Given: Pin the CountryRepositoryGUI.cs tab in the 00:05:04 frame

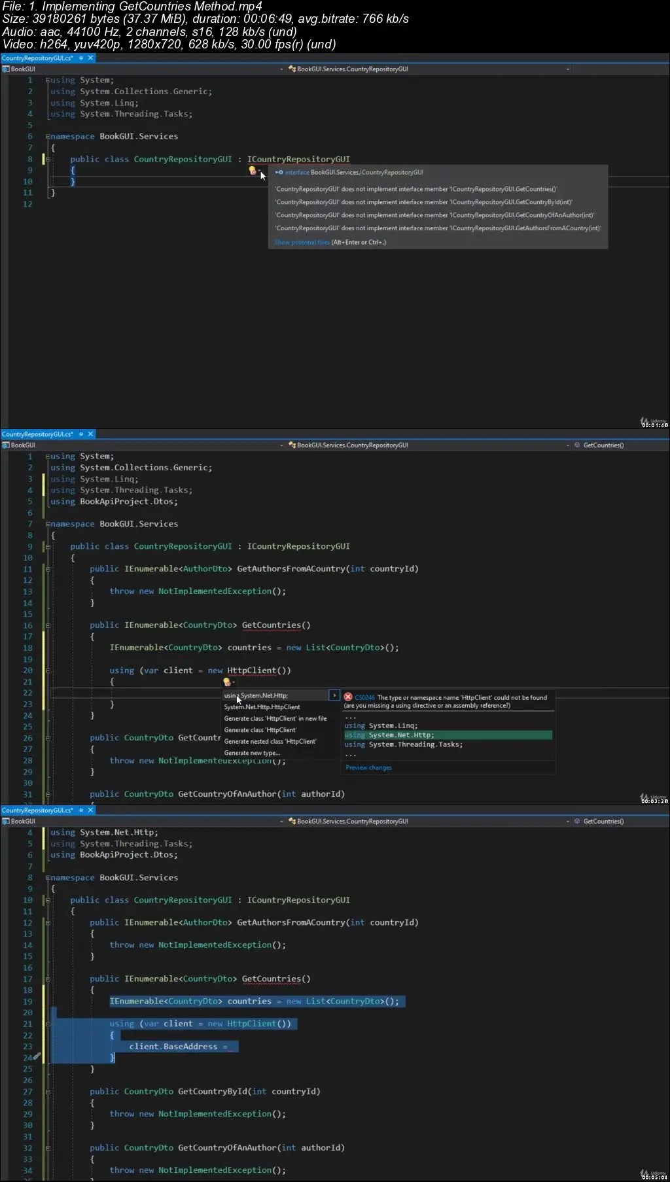Looking at the screenshot, I should tap(81, 810).
